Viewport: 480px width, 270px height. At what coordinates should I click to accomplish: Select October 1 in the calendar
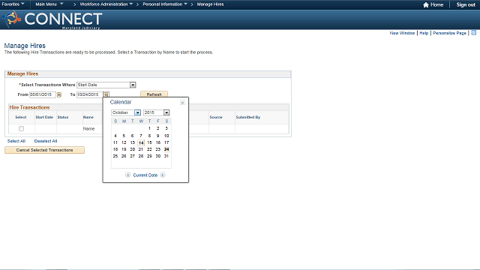149,128
